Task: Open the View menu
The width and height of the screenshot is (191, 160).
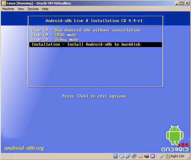Action: 21,9
